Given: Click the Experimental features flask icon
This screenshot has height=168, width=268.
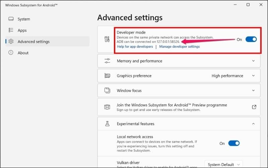Looking at the screenshot, I should [107, 124].
